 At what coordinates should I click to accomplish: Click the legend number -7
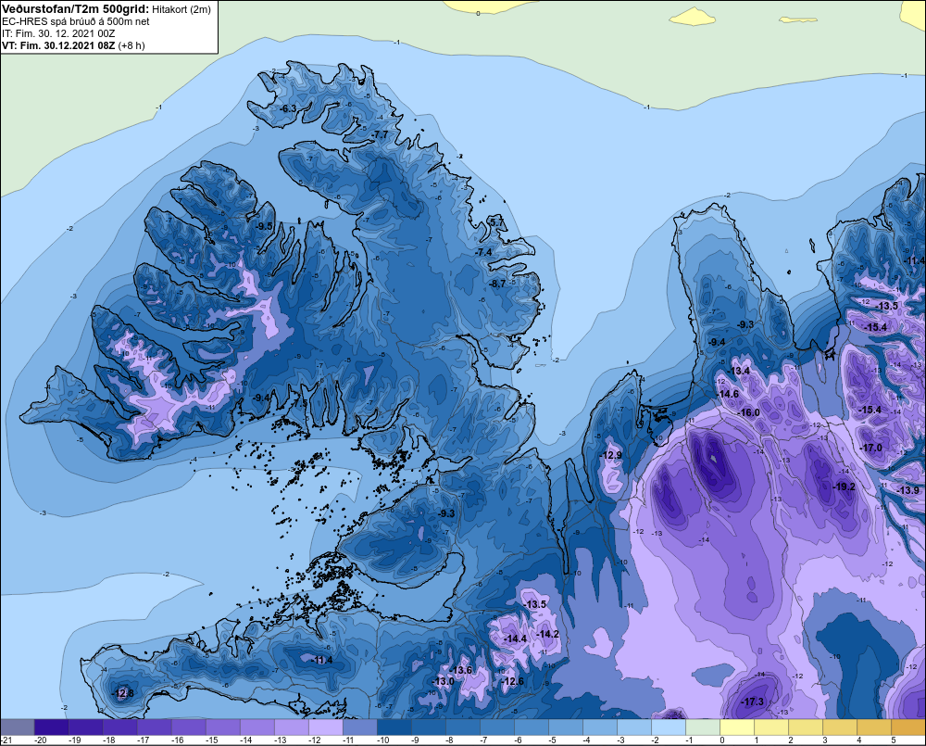click(x=483, y=740)
